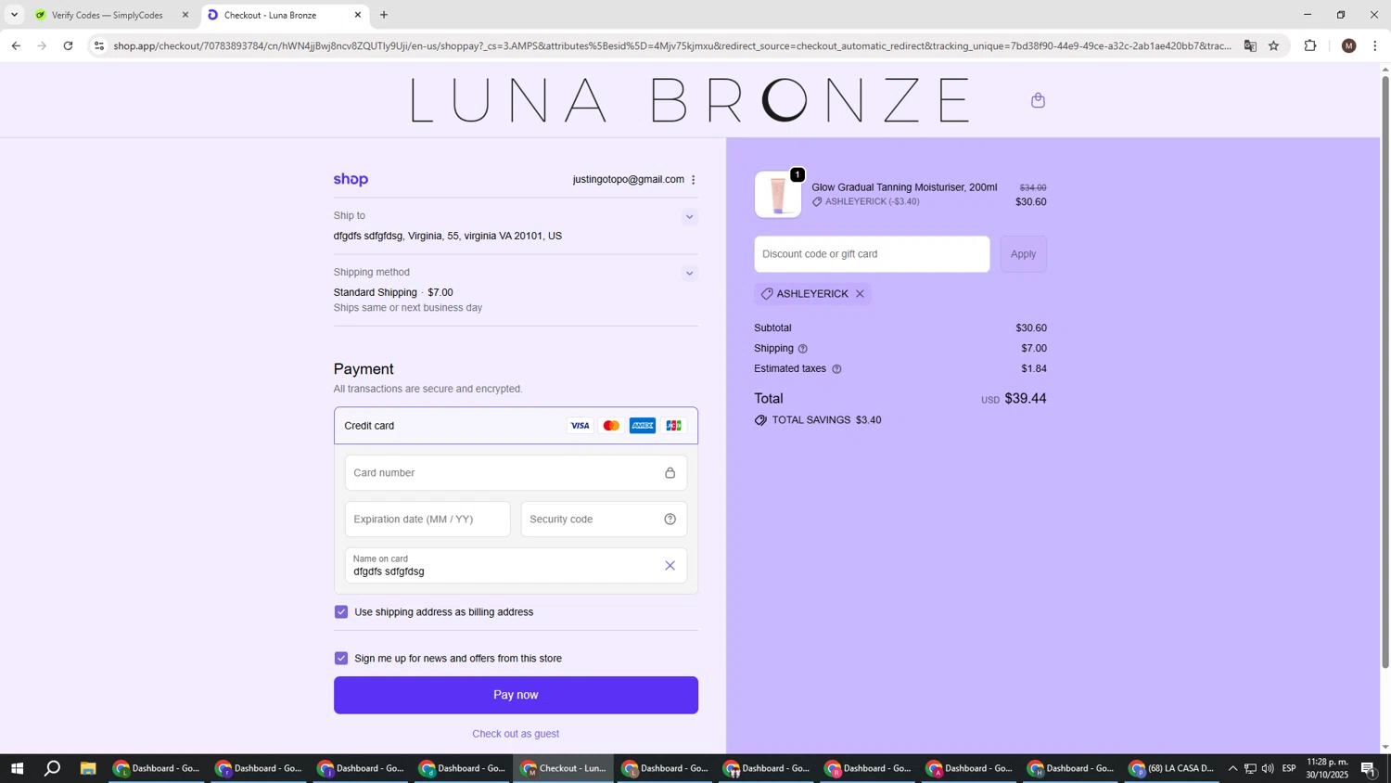Bookmark this page with star icon

coord(1274,45)
